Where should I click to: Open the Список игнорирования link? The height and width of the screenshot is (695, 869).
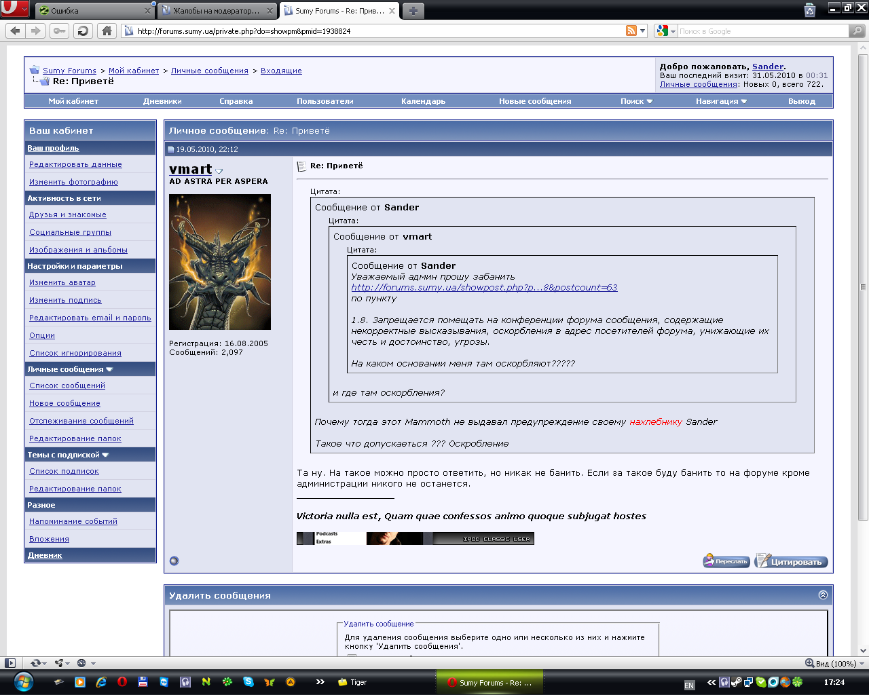[x=75, y=353]
